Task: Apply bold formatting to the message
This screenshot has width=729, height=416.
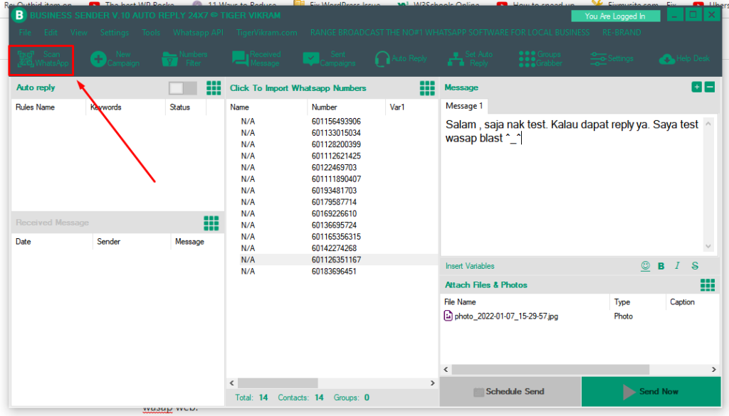Action: point(661,266)
